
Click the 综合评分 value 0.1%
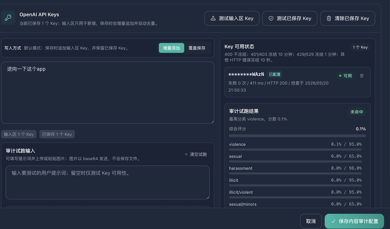361,129
